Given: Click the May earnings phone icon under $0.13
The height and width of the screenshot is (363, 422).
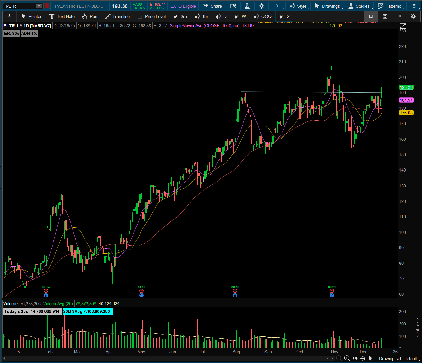Looking at the screenshot, I should coord(141,291).
